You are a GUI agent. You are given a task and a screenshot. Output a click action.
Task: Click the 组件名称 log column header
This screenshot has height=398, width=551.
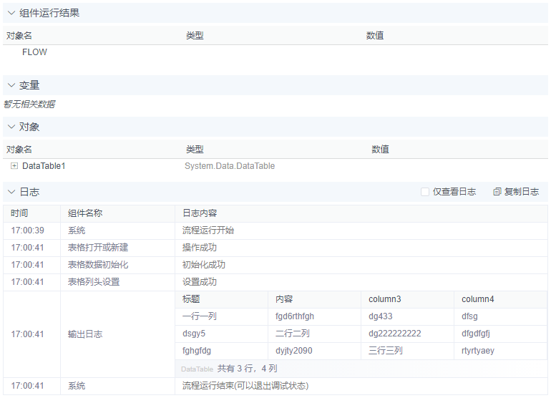click(85, 213)
